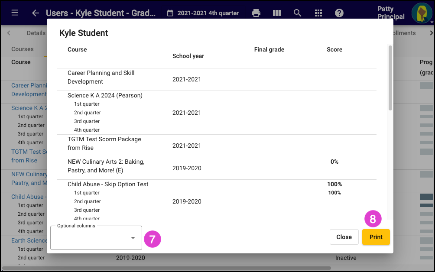
Task: Click Science K A 2024 (Pearson) row
Action: click(x=217, y=113)
